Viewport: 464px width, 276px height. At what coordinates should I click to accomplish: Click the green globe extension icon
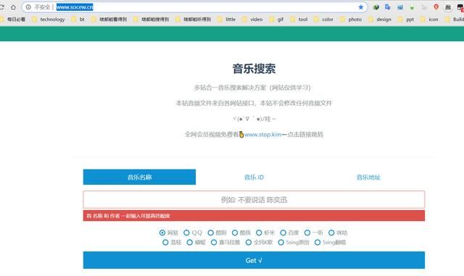pyautogui.click(x=376, y=7)
